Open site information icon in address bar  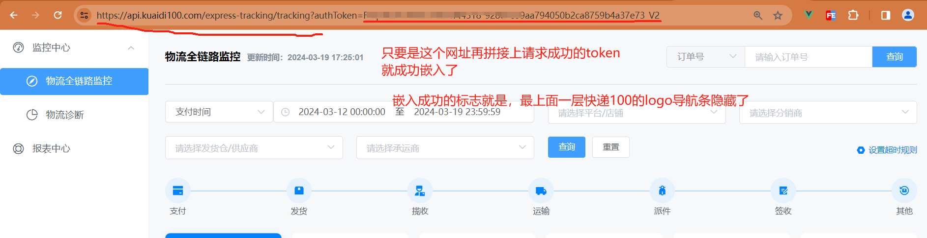tap(84, 15)
